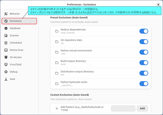
Task: Switch off Distribution output directory exclusion
Action: click(x=144, y=73)
